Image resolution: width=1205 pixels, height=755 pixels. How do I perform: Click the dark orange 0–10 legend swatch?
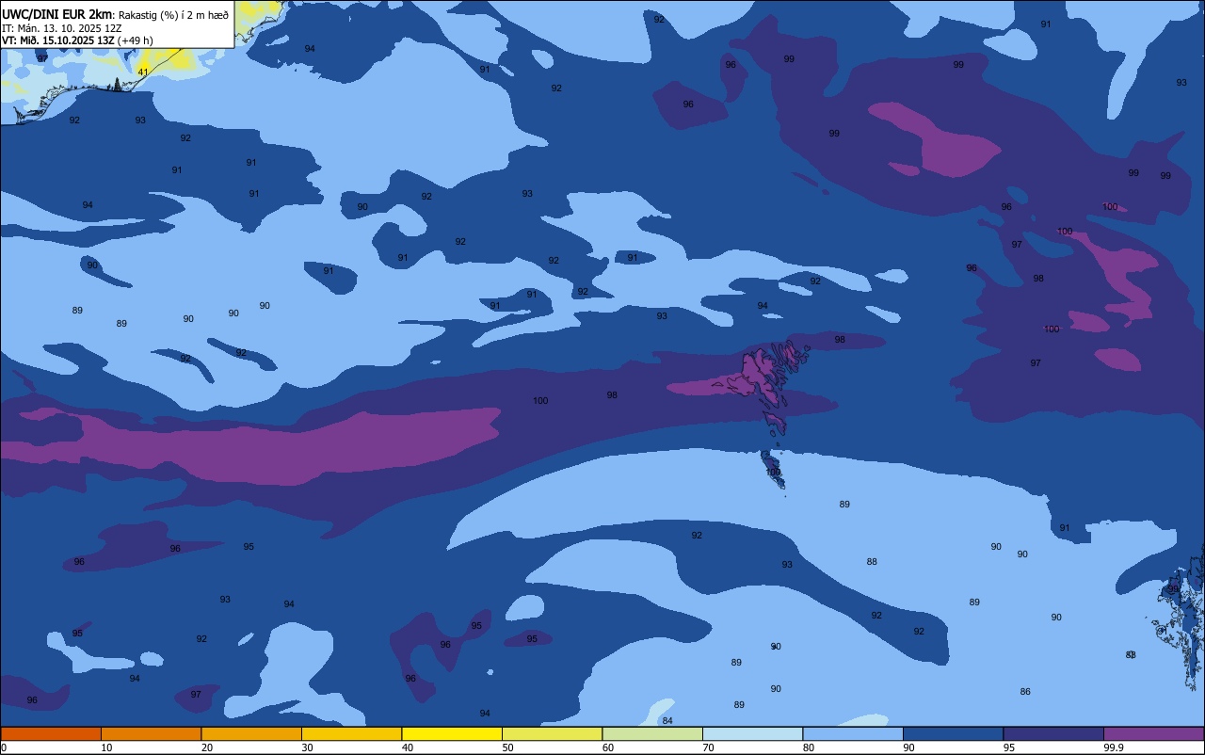(51, 733)
